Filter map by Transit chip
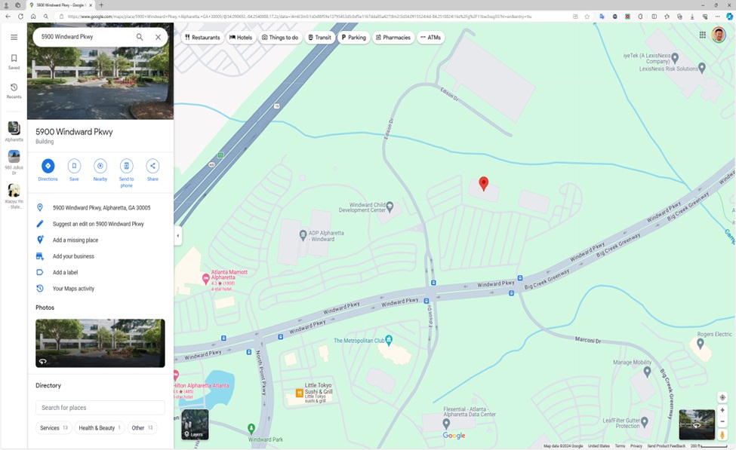 point(319,38)
